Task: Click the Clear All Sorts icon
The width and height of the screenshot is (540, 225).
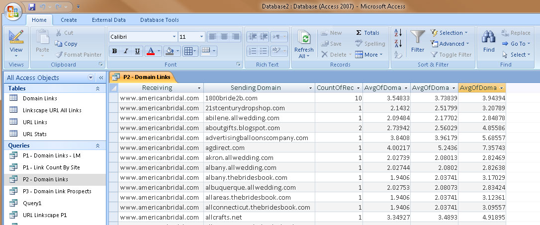Action: [398, 54]
